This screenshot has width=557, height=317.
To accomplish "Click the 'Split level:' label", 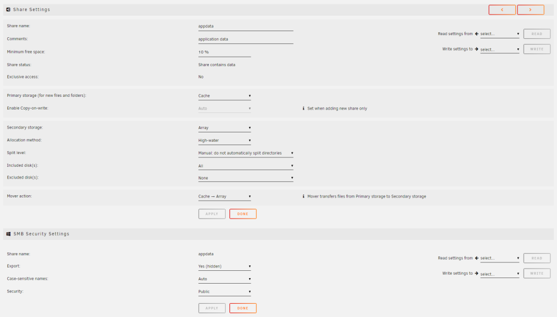I will 16,153.
